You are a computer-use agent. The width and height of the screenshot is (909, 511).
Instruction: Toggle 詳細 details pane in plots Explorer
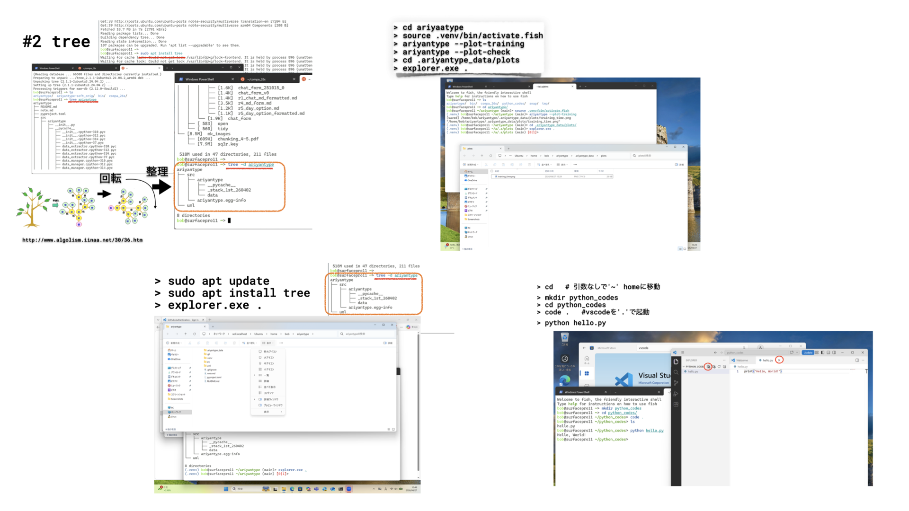(x=679, y=165)
